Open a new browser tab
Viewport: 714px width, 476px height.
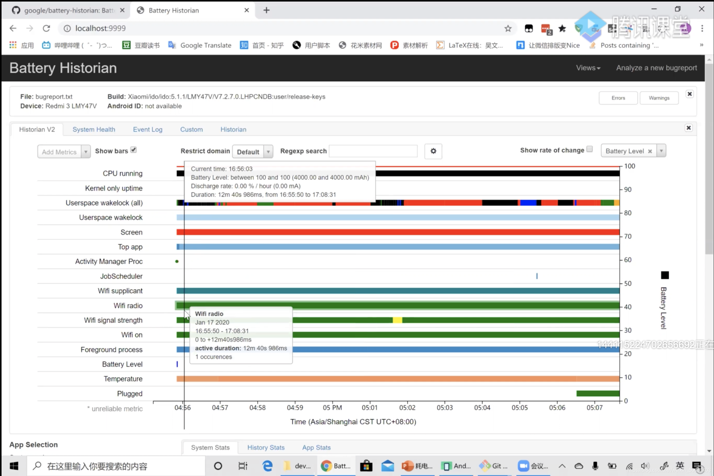[266, 10]
